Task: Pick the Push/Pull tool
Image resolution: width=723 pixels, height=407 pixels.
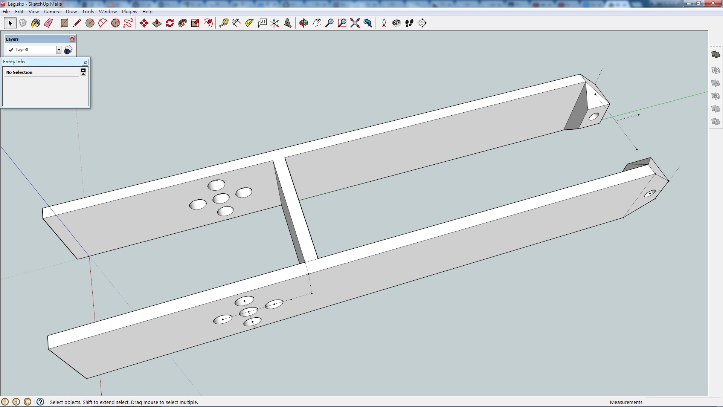Action: (x=157, y=23)
